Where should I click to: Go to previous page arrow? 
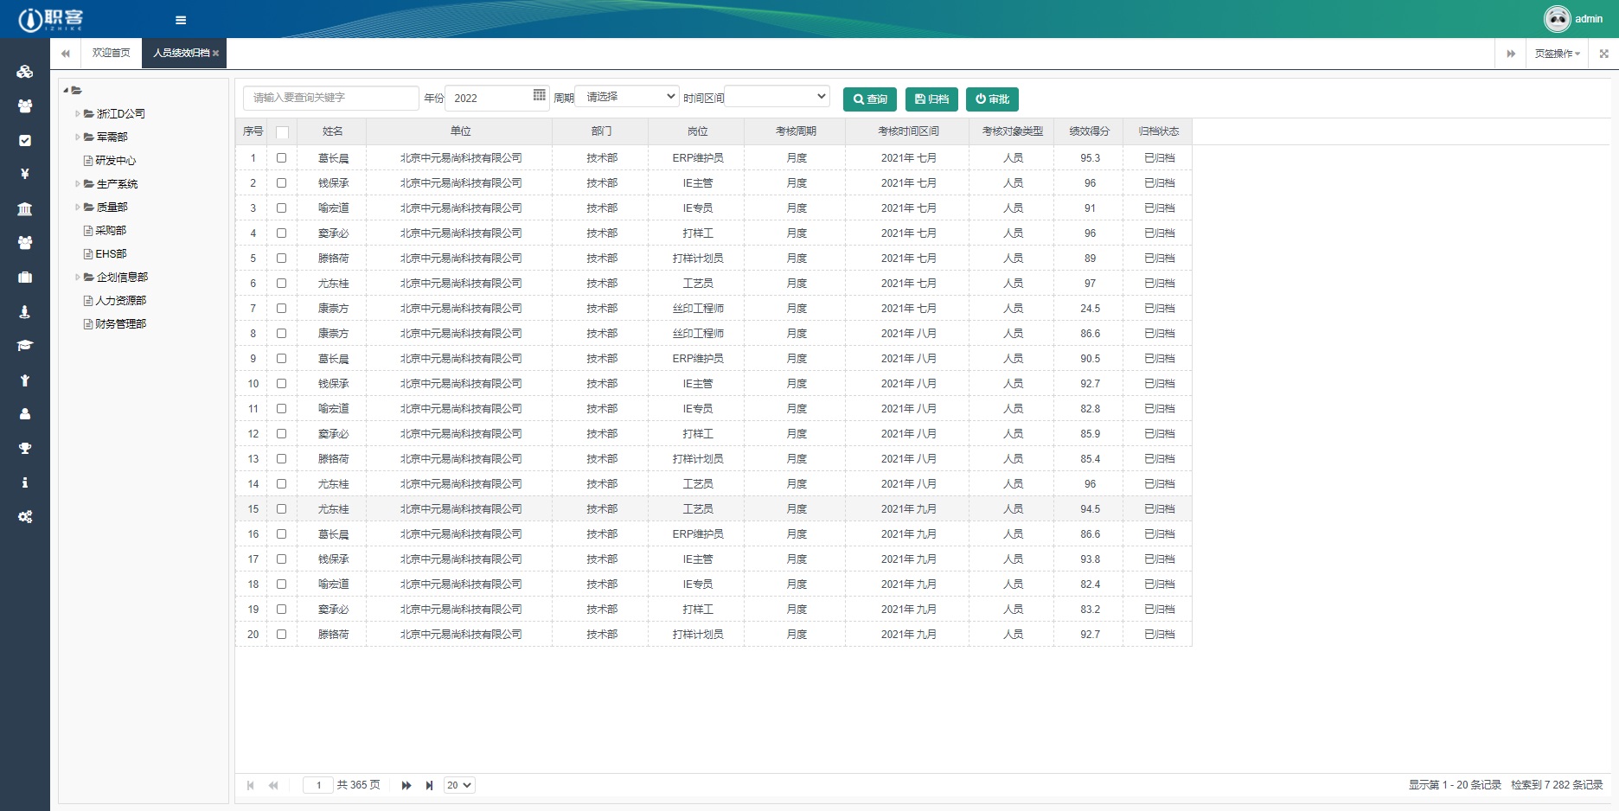(x=273, y=785)
